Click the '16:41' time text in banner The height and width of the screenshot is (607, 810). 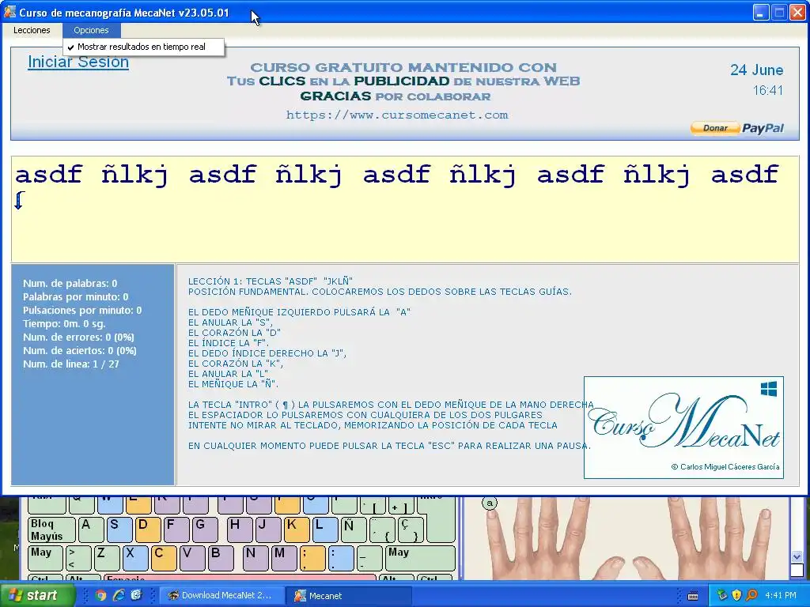pyautogui.click(x=767, y=90)
